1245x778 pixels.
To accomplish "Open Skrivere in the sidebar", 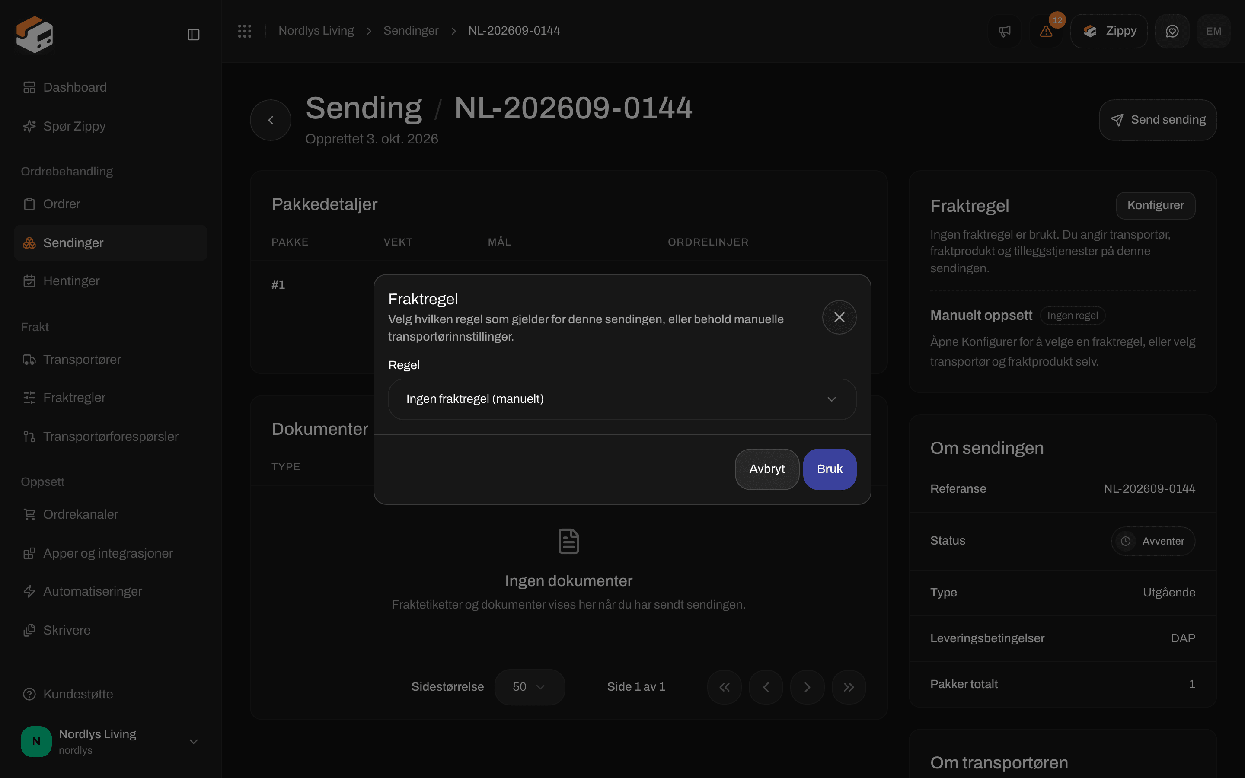I will [x=111, y=630].
